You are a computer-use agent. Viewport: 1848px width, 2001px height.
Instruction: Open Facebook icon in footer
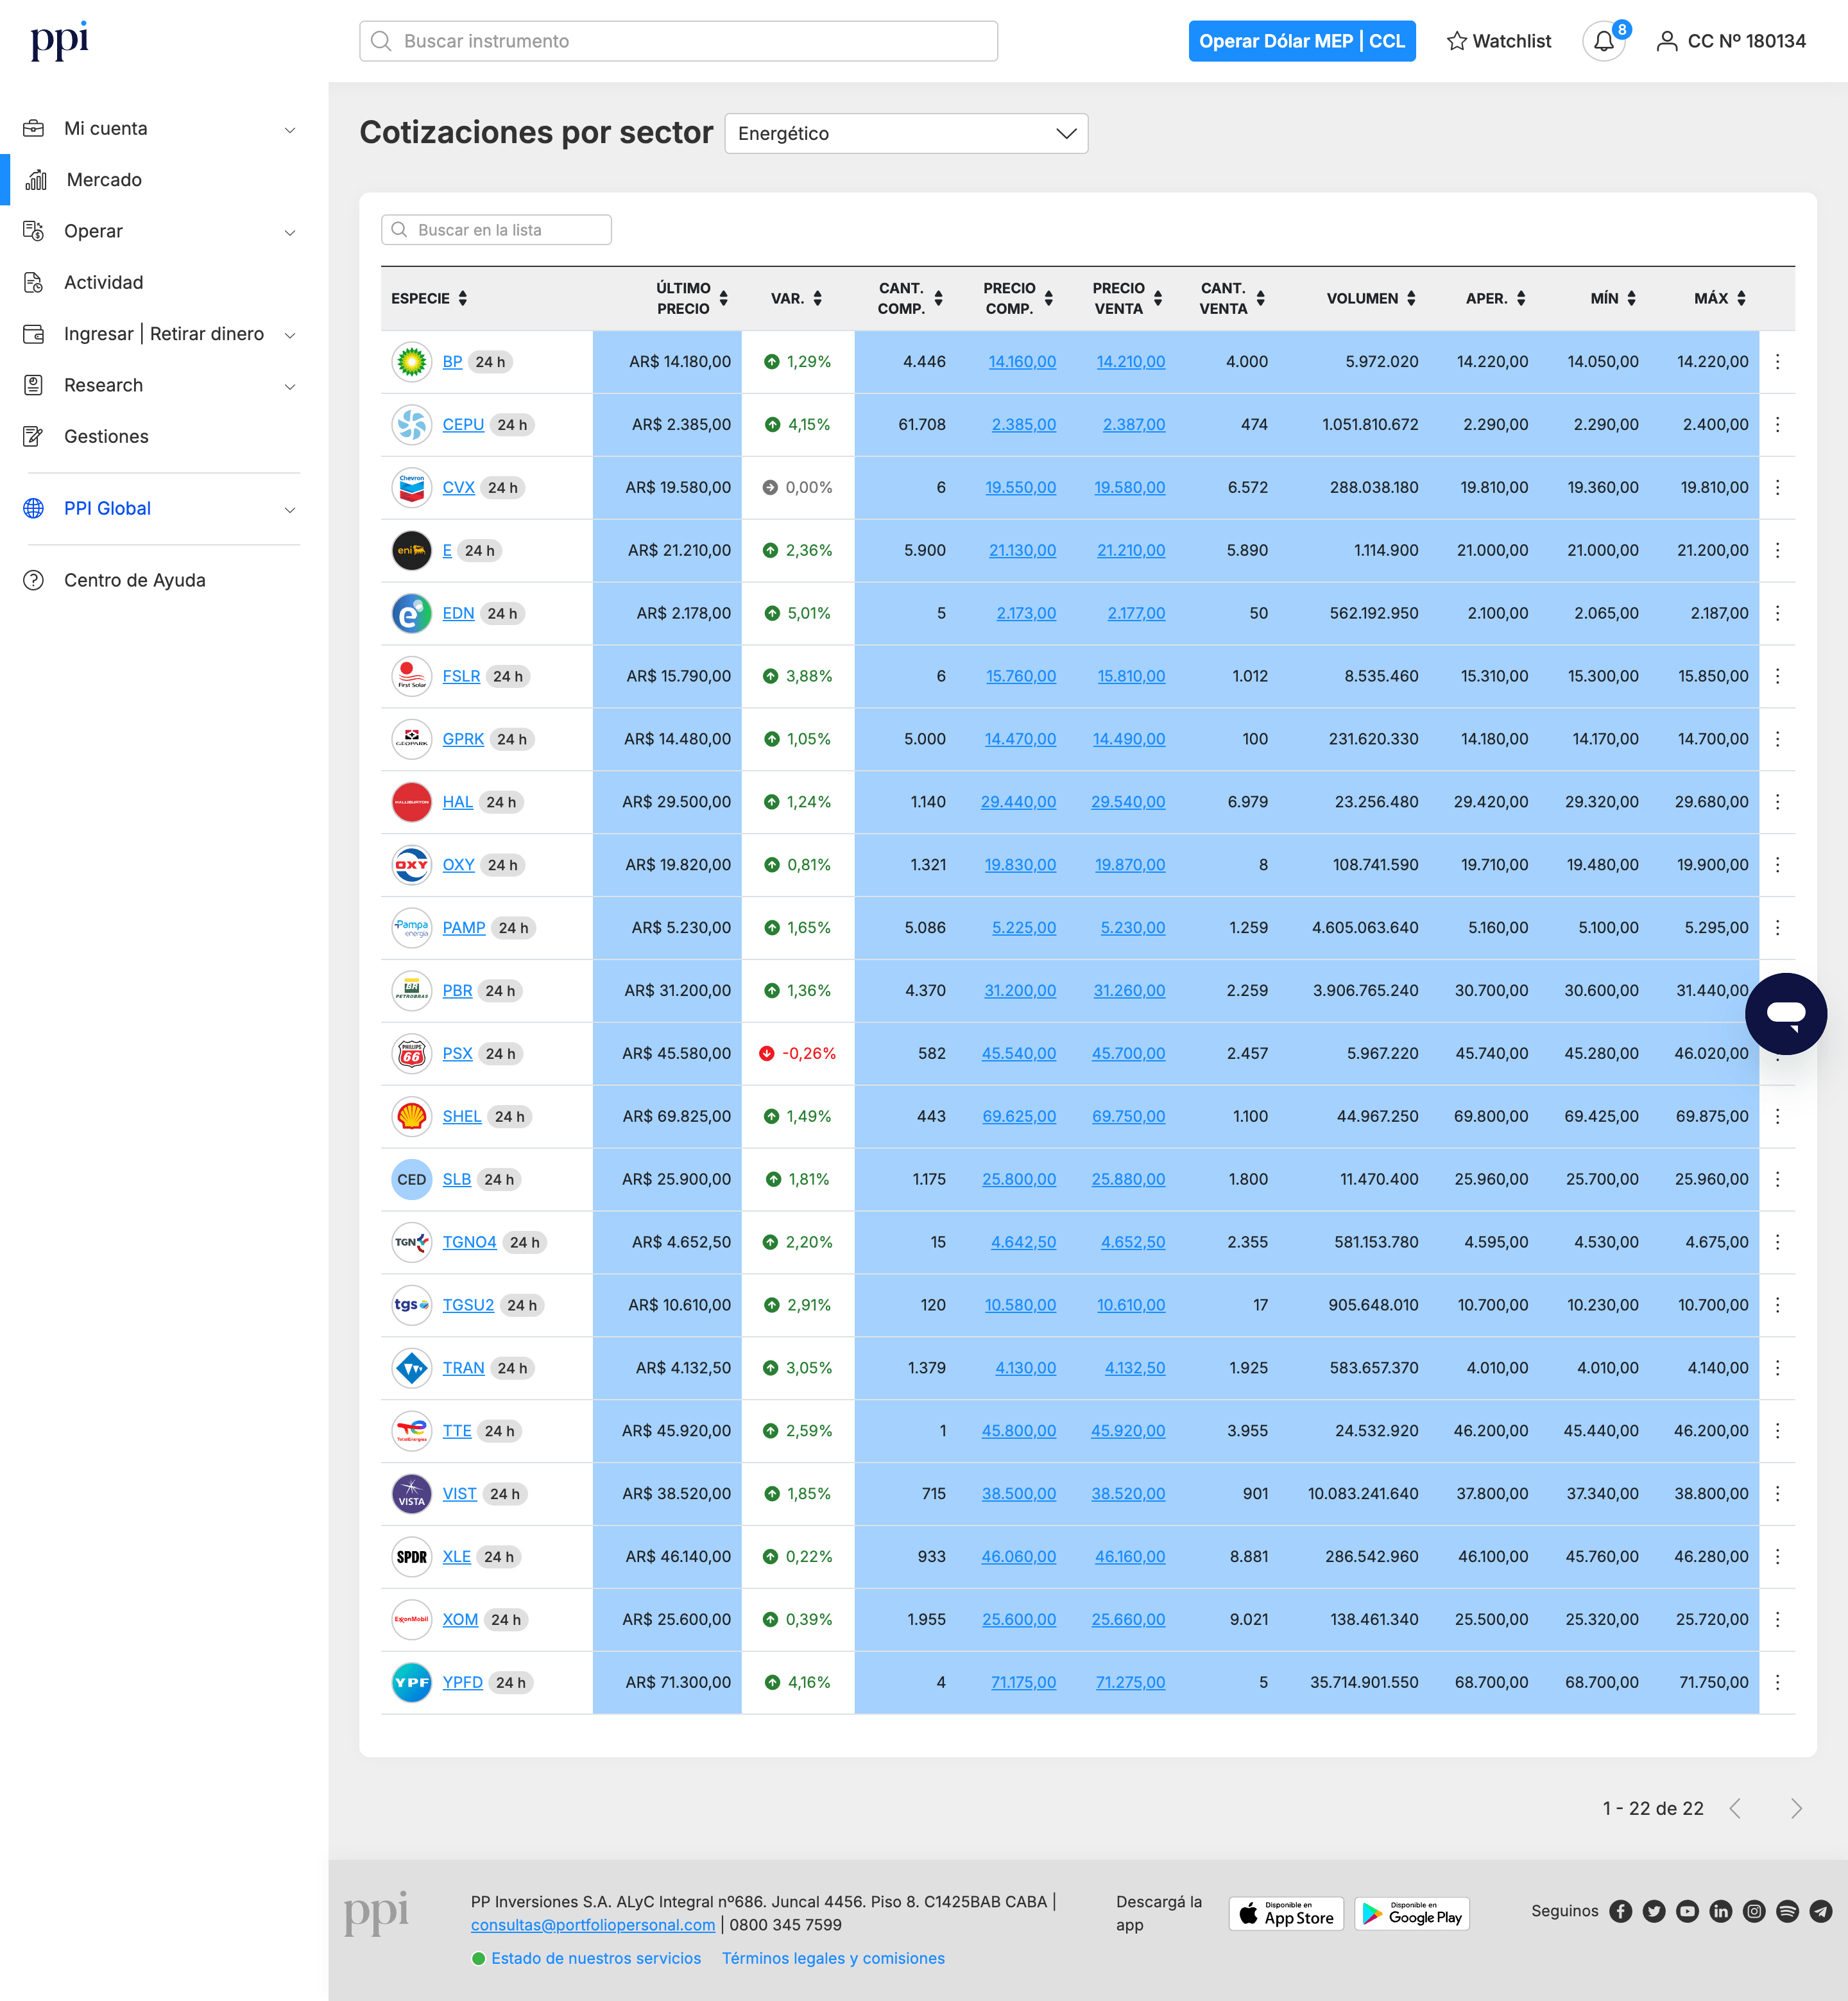(x=1621, y=1911)
